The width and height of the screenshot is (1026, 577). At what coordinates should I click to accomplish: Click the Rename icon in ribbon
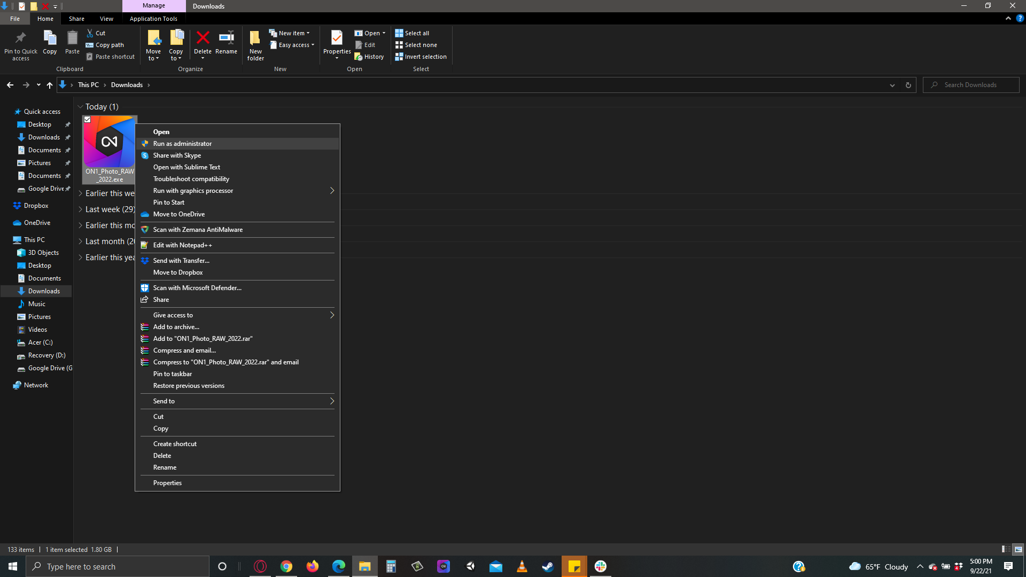(226, 39)
